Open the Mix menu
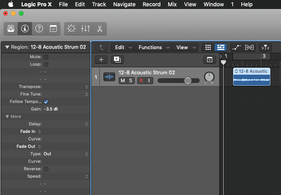This screenshot has height=195, width=281. click(x=172, y=4)
